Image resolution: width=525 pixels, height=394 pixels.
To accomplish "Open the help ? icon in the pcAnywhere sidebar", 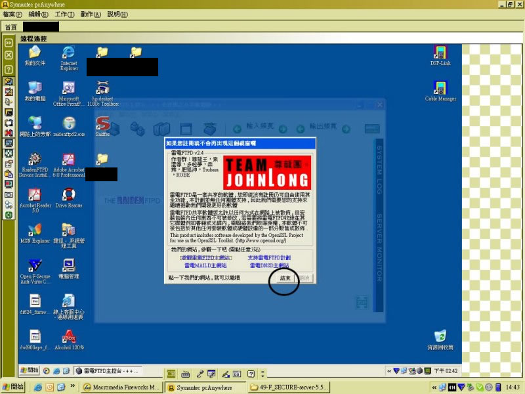I will pos(9,70).
